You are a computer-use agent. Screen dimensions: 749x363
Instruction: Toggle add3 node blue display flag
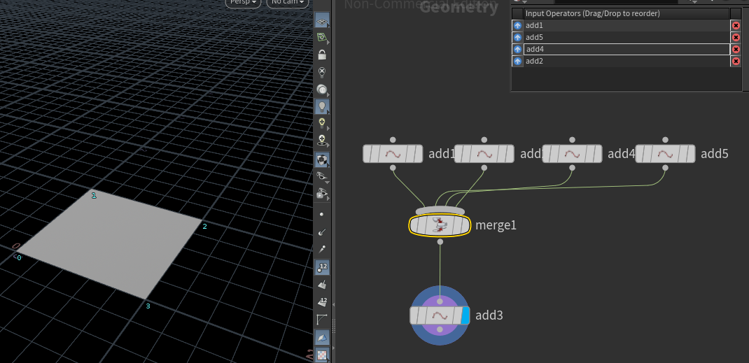[x=465, y=315]
